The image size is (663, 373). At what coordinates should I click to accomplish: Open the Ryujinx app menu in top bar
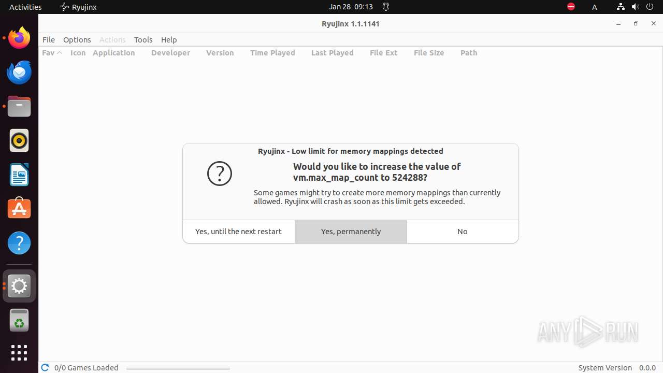click(x=78, y=7)
